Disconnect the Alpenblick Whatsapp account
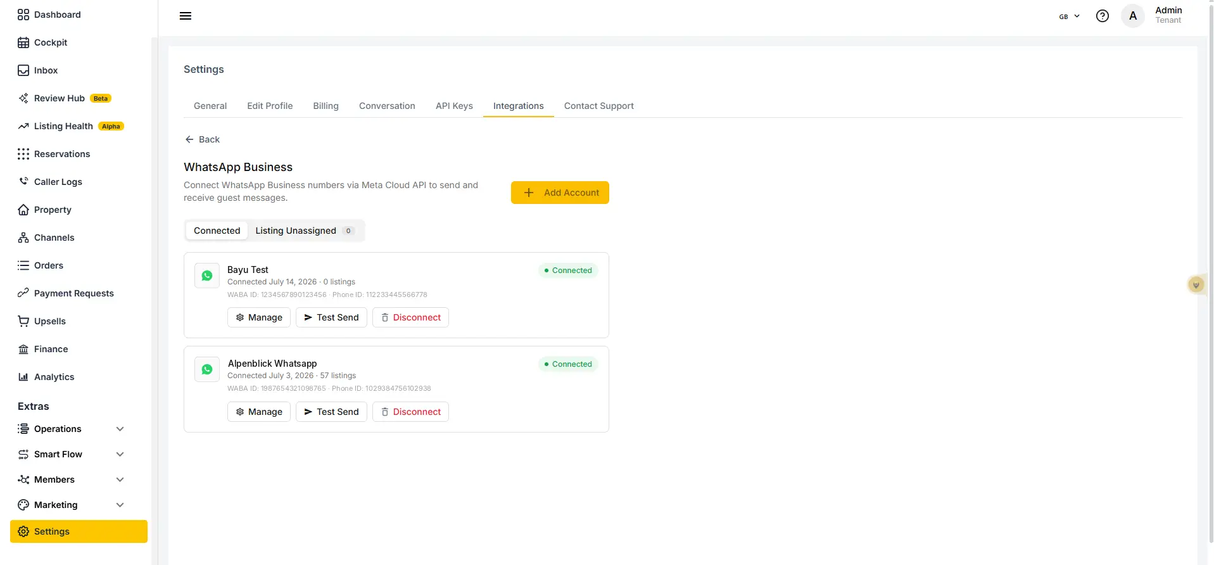The width and height of the screenshot is (1214, 565). click(410, 412)
